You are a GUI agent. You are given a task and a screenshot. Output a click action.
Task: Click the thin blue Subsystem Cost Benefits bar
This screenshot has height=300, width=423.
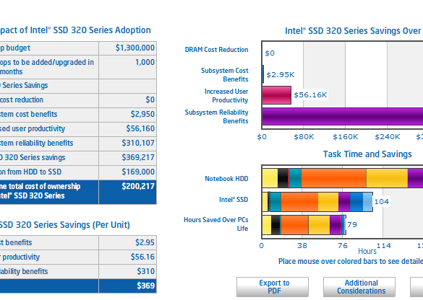coord(263,74)
